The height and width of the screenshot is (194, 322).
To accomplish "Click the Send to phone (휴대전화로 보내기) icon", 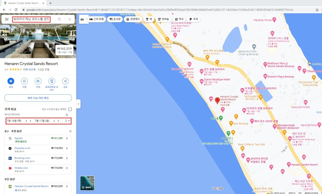I will point(52,81).
